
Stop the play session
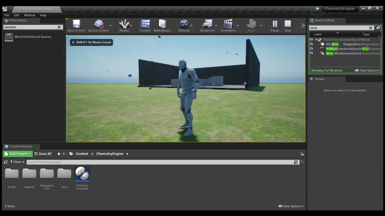tap(288, 26)
